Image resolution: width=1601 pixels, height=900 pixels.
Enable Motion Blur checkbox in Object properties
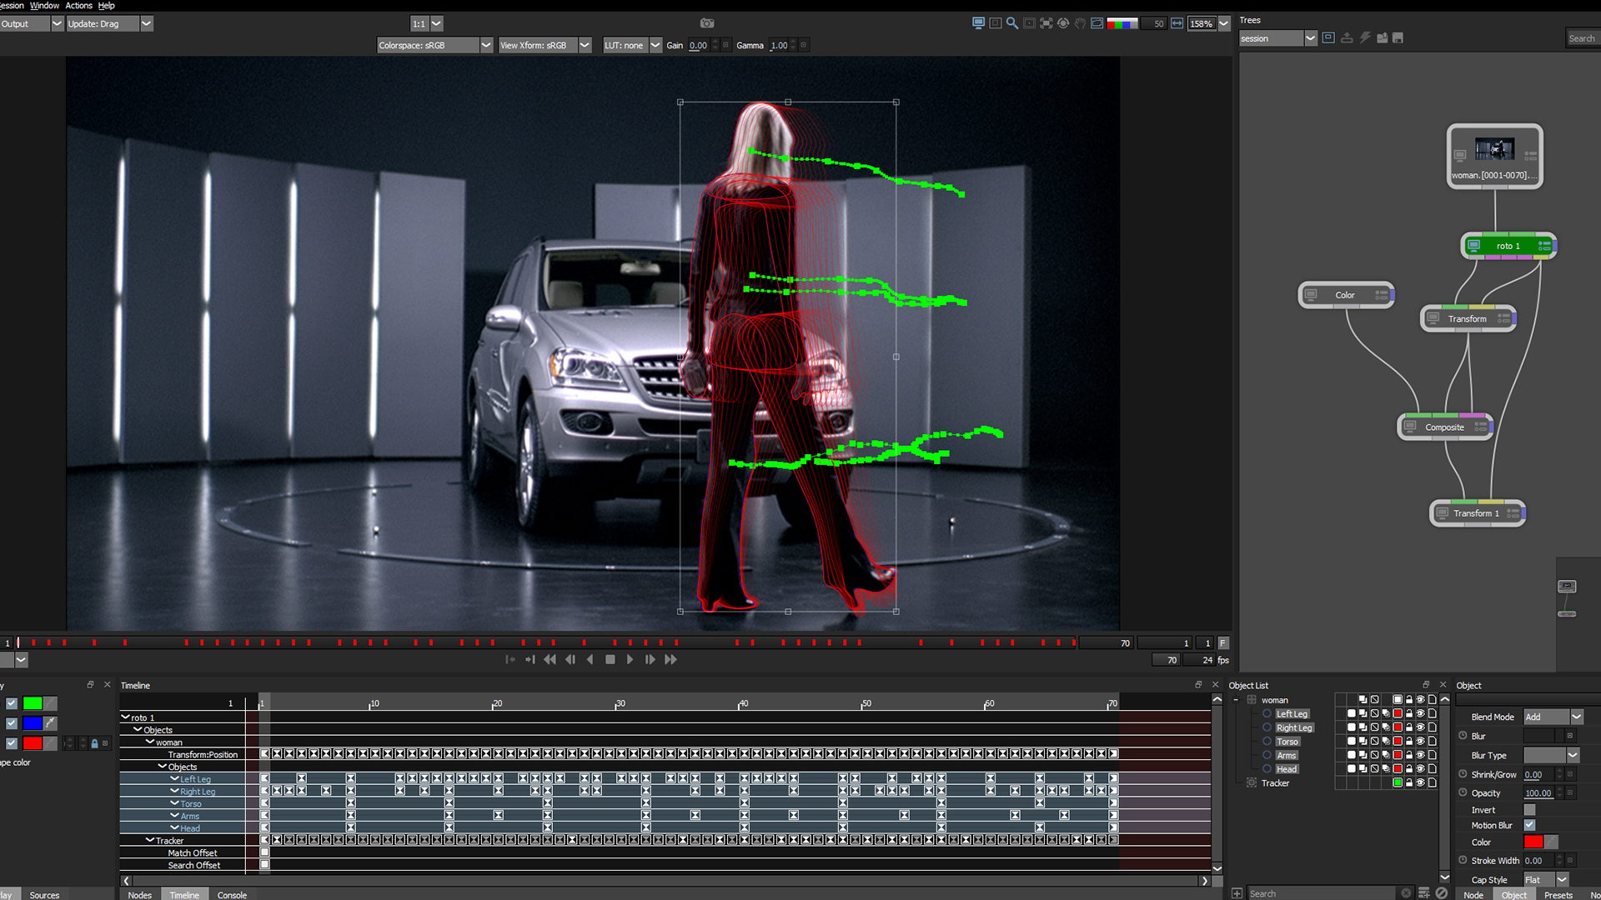(x=1529, y=825)
